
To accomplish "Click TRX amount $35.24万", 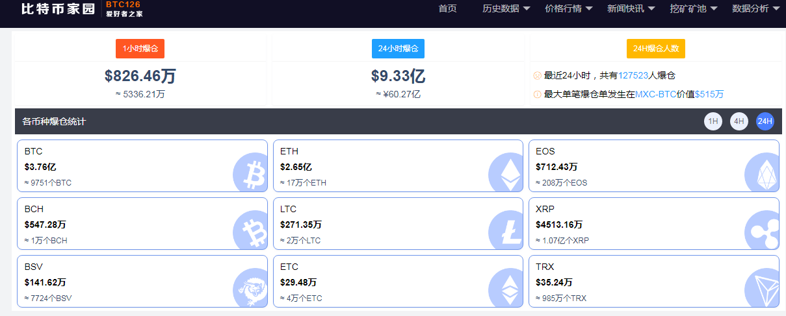I will [554, 282].
